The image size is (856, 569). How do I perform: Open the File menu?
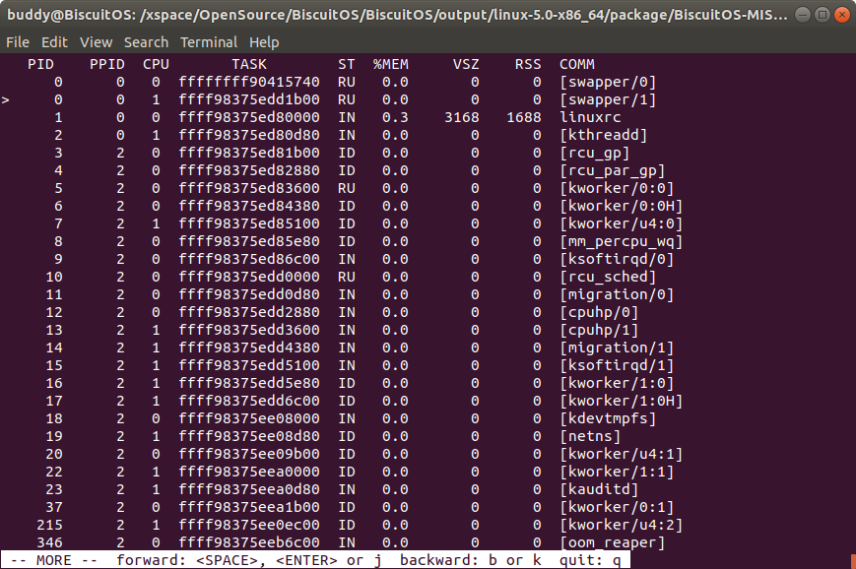pos(17,42)
